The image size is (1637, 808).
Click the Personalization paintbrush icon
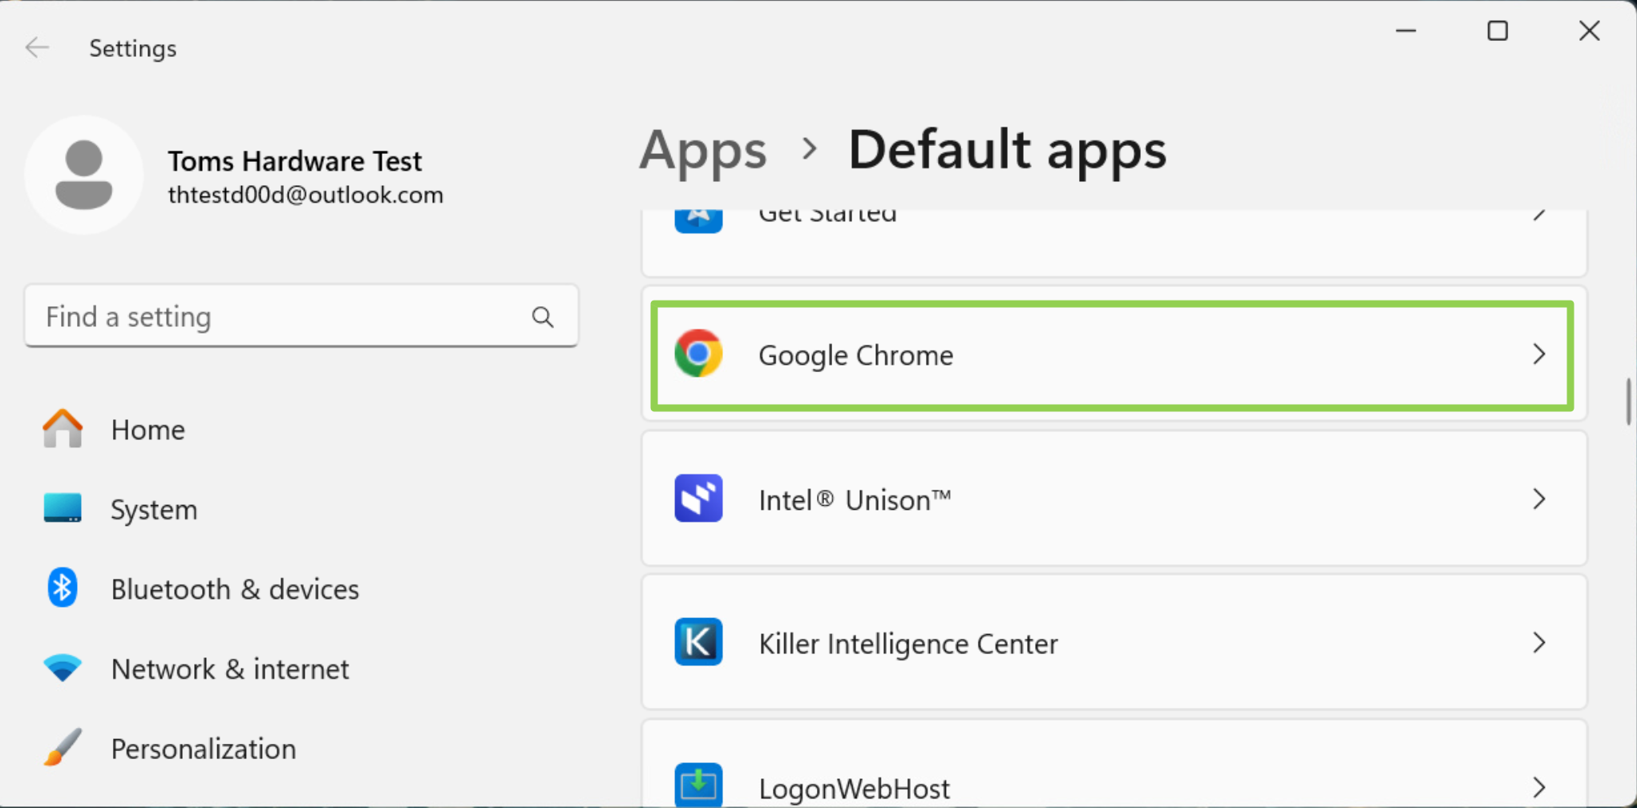tap(63, 747)
